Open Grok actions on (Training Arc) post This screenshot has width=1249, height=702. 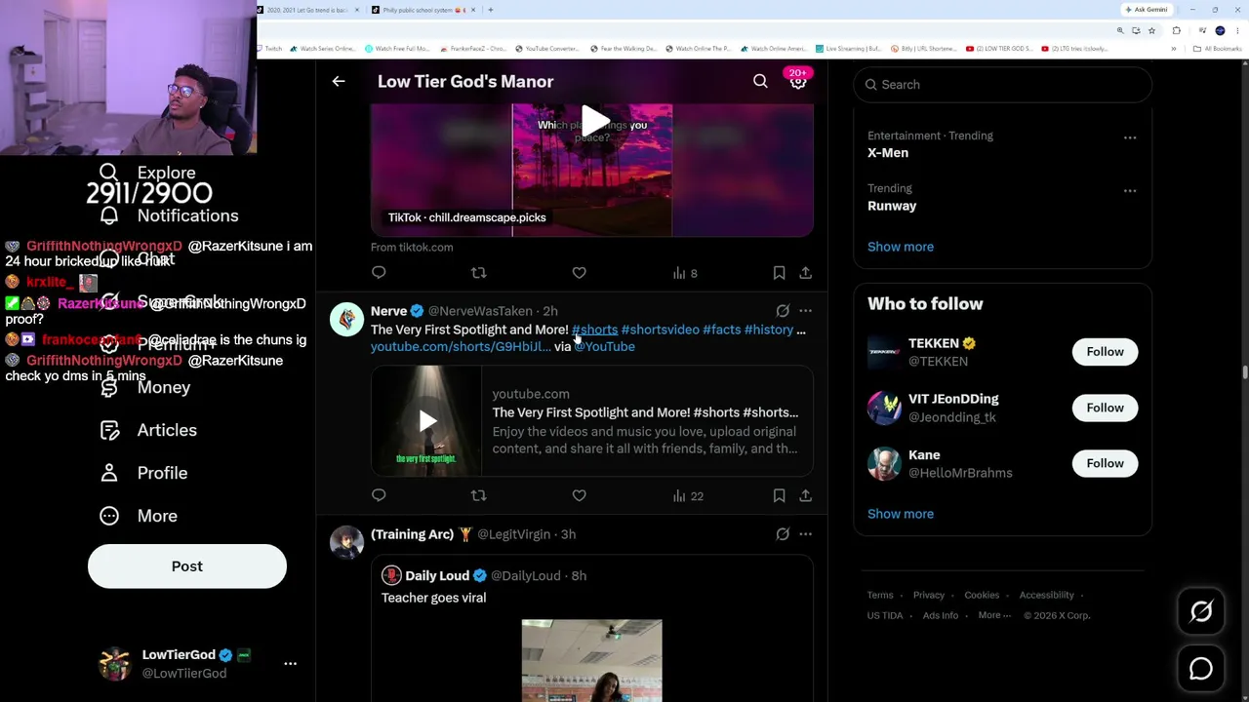coord(783,534)
